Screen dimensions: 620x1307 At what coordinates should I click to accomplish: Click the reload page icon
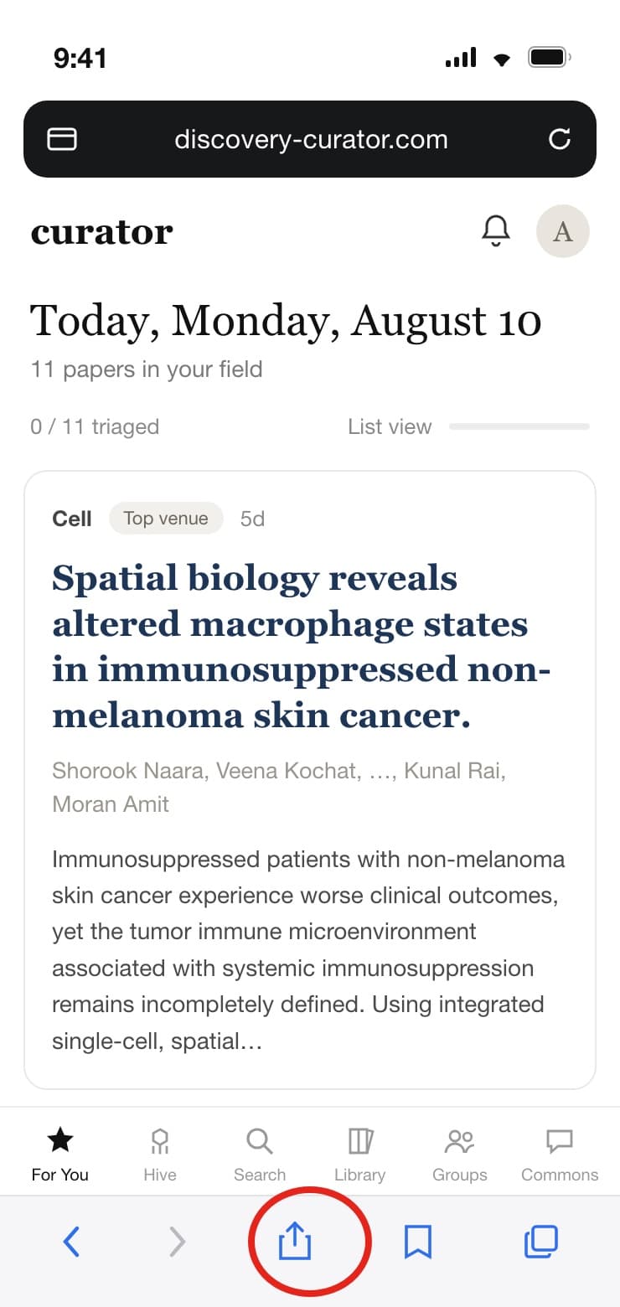click(x=560, y=139)
